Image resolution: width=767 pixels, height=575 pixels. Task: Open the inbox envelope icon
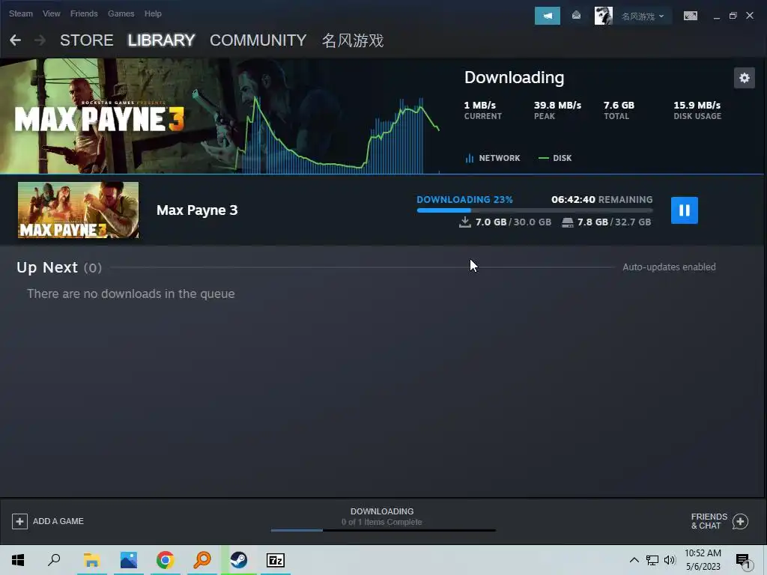[x=576, y=16]
